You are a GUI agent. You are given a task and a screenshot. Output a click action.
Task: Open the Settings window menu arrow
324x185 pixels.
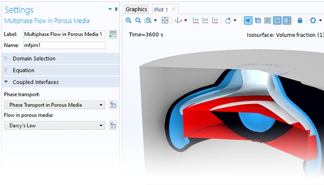[110, 9]
